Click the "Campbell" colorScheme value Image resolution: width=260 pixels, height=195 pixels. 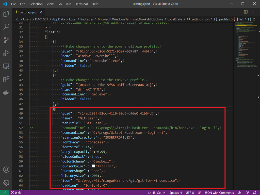point(101,161)
